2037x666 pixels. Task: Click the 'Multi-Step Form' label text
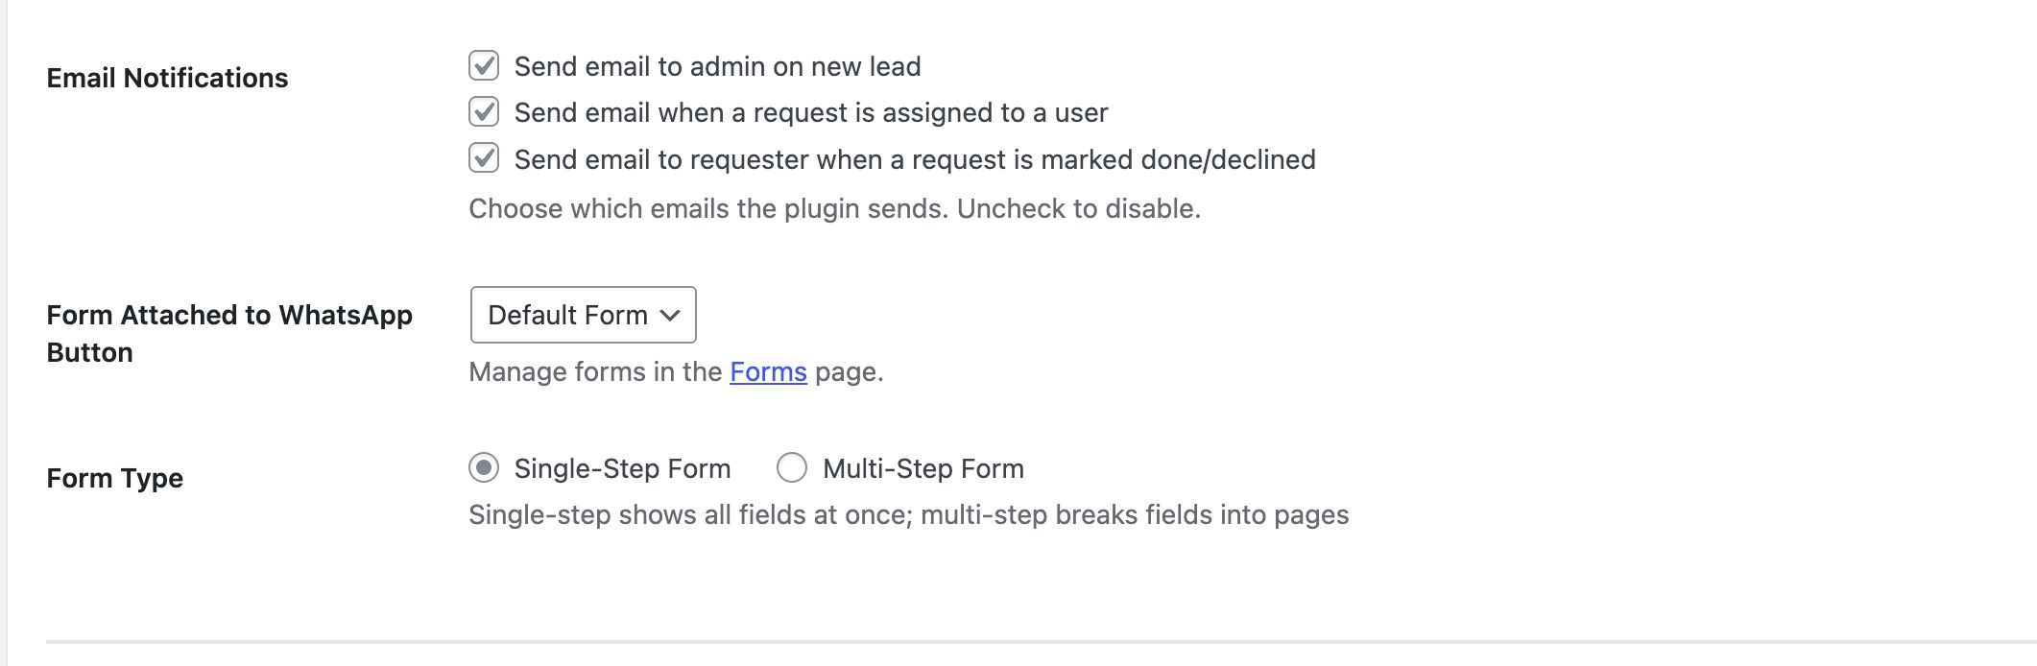[x=923, y=469]
